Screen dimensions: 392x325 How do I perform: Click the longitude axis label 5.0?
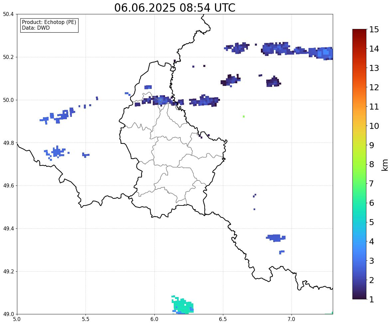pos(17,319)
